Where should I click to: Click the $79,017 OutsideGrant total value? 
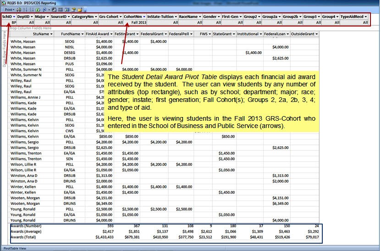pos(312,237)
